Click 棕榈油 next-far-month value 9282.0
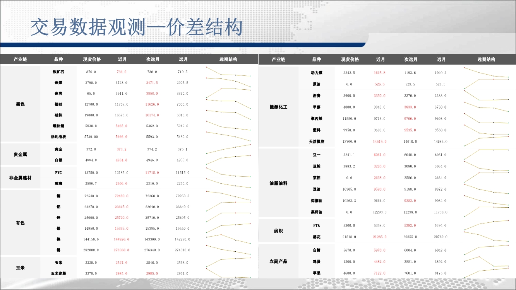516x290 pixels. click(410, 201)
